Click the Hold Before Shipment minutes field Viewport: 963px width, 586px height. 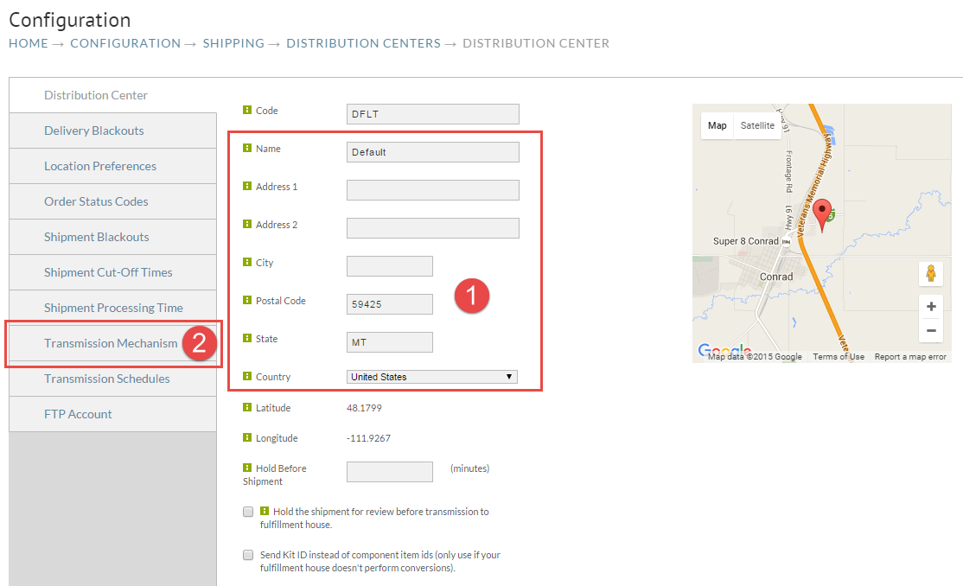(390, 472)
